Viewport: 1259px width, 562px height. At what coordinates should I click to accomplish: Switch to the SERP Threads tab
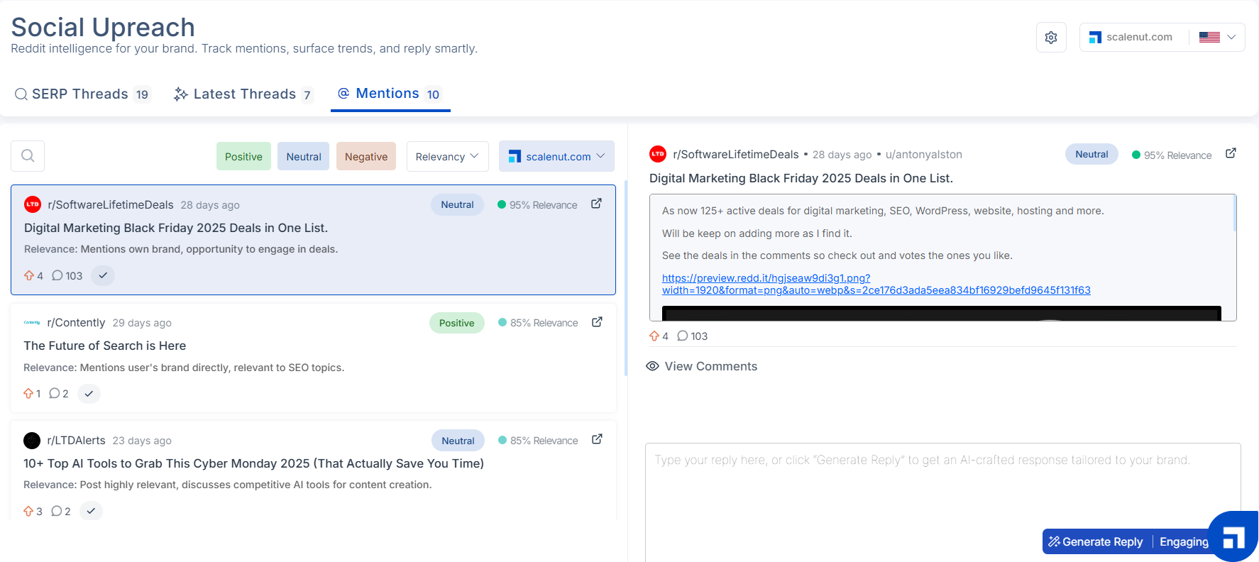point(82,94)
